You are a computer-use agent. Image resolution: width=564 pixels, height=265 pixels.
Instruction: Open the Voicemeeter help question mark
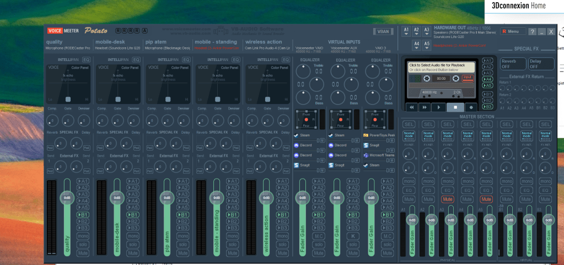[x=532, y=31]
